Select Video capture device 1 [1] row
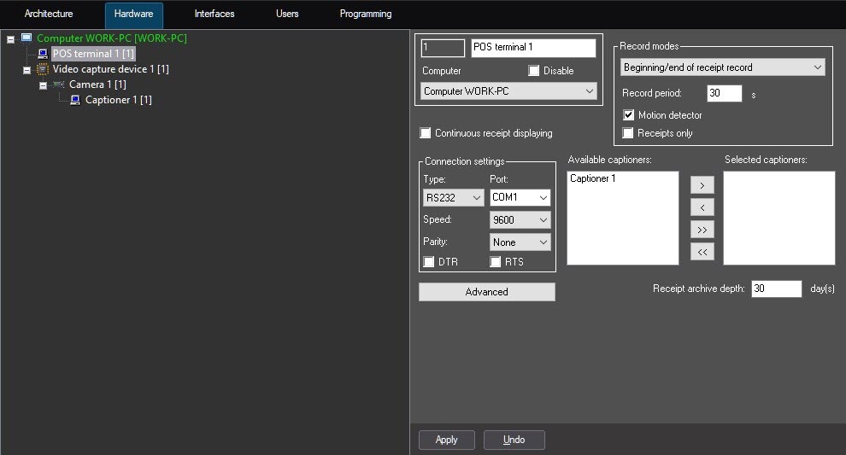The image size is (846, 455). (x=110, y=69)
